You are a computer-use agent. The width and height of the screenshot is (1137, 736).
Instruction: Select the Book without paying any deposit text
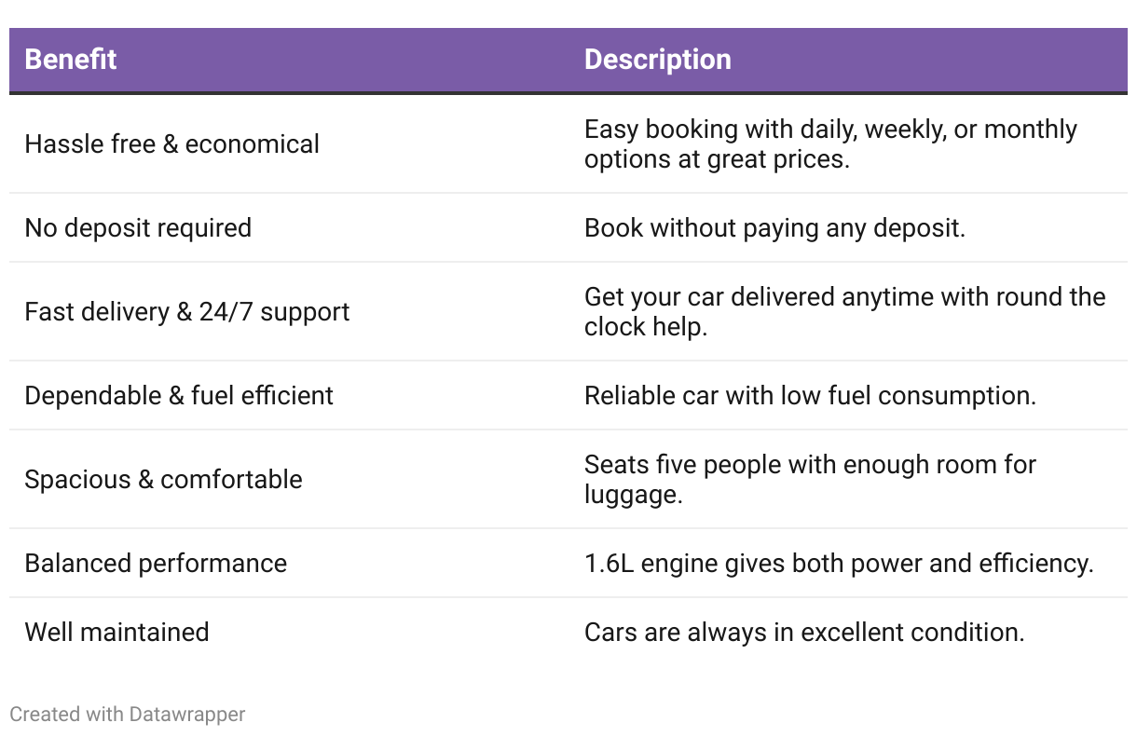pos(775,228)
